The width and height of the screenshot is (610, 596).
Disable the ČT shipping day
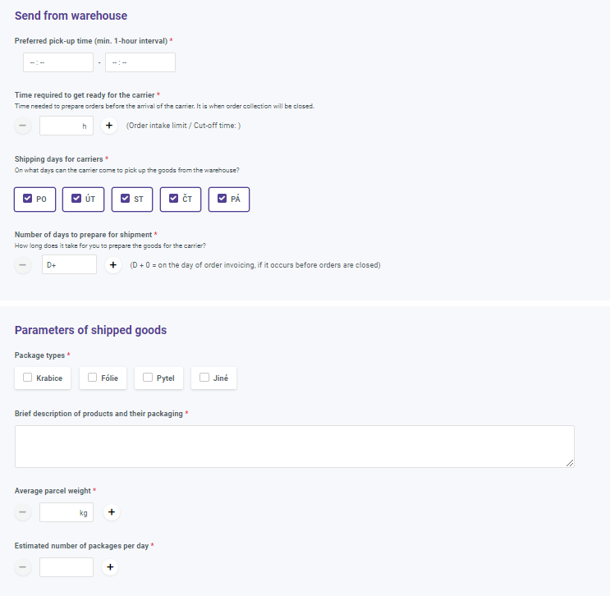(x=181, y=199)
